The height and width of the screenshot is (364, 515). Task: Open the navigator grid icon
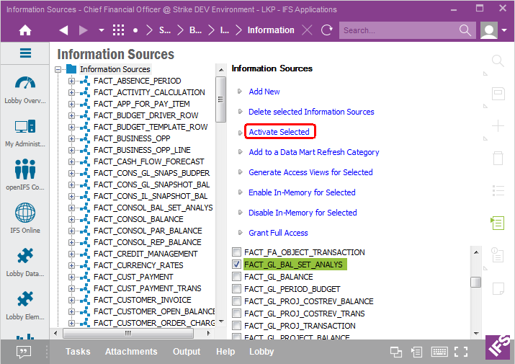(x=118, y=30)
